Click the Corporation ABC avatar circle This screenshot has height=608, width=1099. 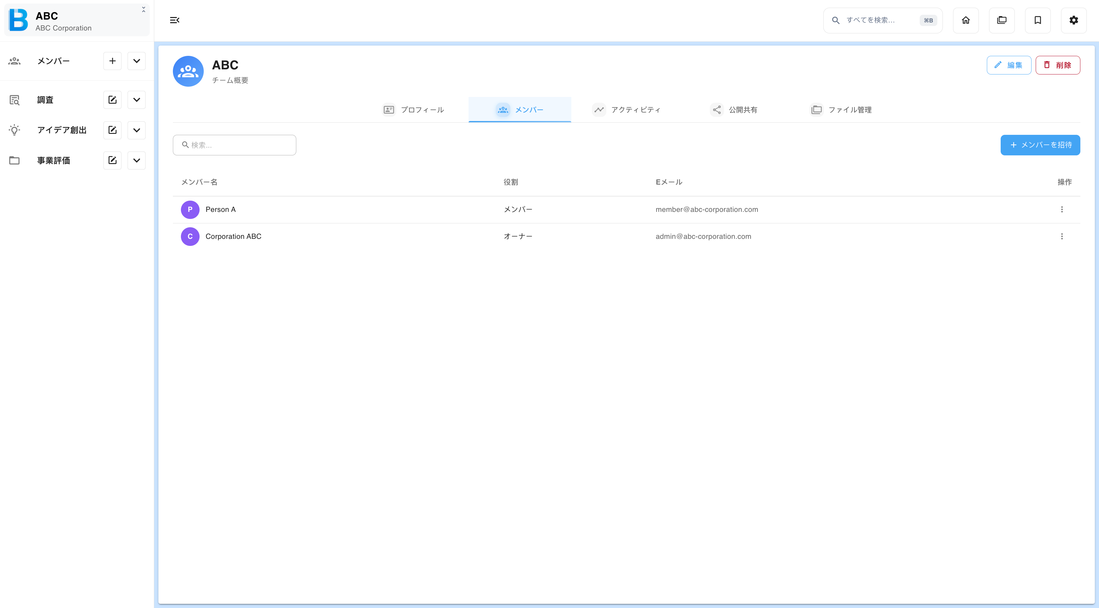click(190, 237)
